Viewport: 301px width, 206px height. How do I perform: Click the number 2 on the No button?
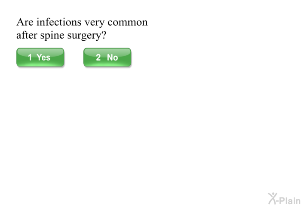pyautogui.click(x=98, y=58)
